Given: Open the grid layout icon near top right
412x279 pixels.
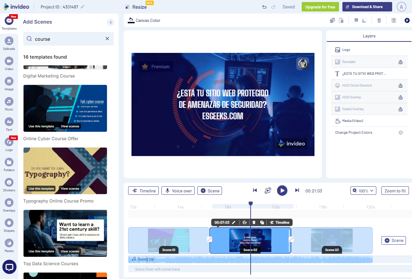Looking at the screenshot, I should [394, 20].
